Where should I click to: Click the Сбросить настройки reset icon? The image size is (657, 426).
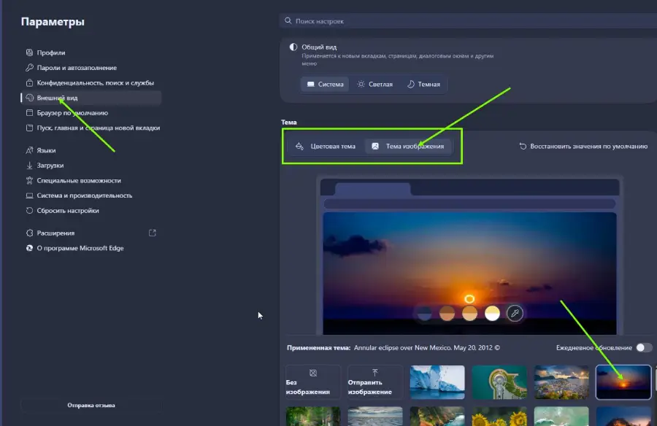[x=29, y=210]
